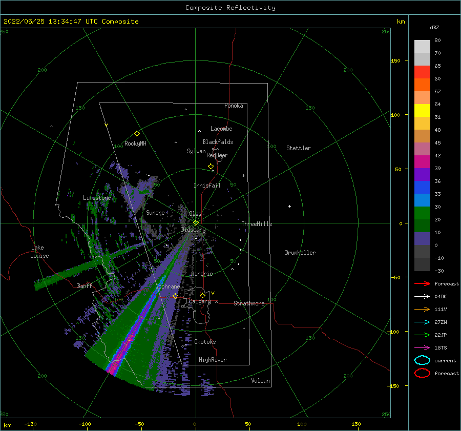Click the Blackfalds city label
Screen dimensions: 461x431
tap(218, 142)
